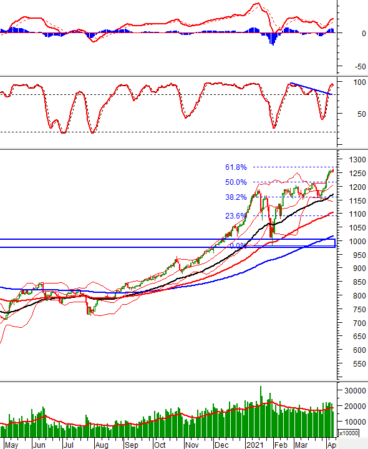Select the 1250 price label on right axis
Image resolution: width=368 pixels, height=449 pixels.
click(357, 173)
